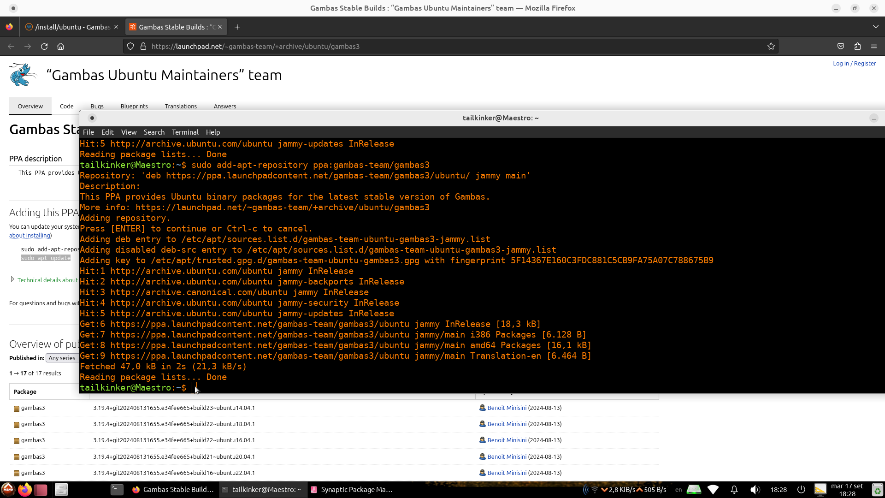Open Firefox application menu (hamburger)
The height and width of the screenshot is (498, 885).
pos(874,46)
